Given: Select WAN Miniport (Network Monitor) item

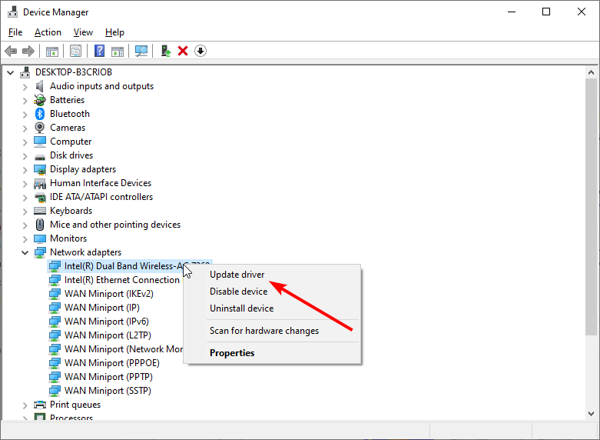Looking at the screenshot, I should (x=123, y=349).
